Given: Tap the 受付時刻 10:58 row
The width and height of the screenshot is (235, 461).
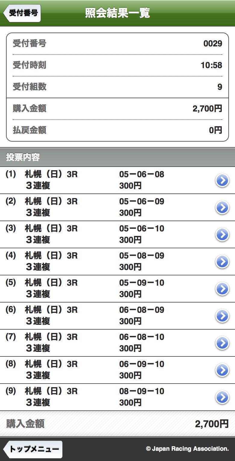Looking at the screenshot, I should point(117,65).
